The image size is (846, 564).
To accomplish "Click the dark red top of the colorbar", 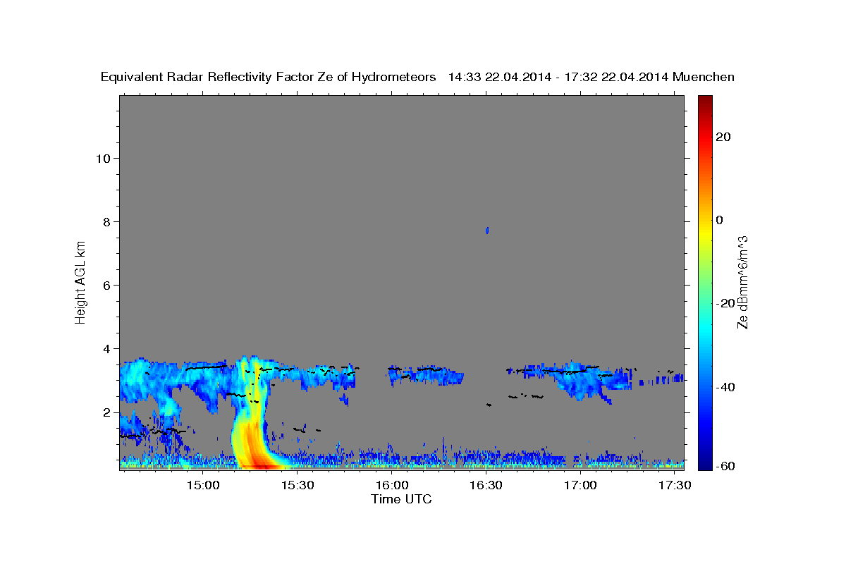I will click(x=704, y=102).
